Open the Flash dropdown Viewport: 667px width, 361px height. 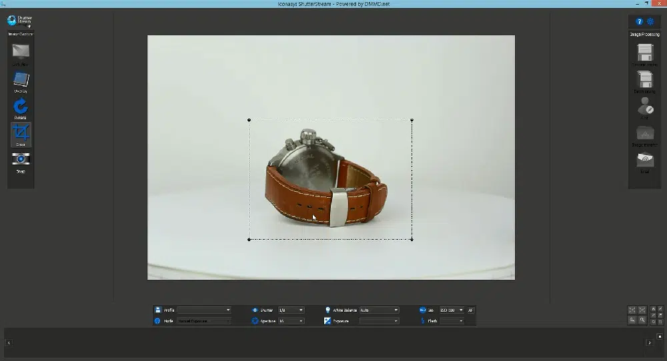tap(451, 320)
